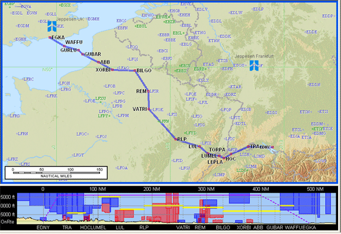Click the EDDK airport label
The width and height of the screenshot is (341, 234).
click(226, 36)
